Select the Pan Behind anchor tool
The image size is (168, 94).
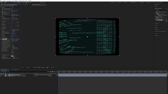pos(16,2)
